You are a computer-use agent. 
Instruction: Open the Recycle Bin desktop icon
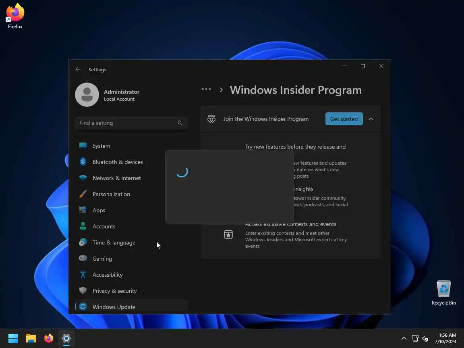[x=443, y=293]
